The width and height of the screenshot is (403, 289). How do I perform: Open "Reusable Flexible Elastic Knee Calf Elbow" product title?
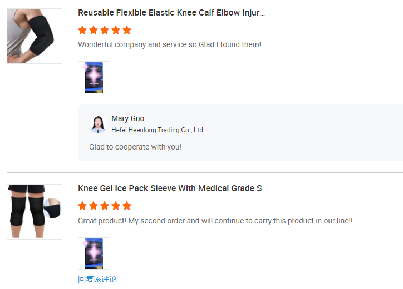tap(171, 13)
